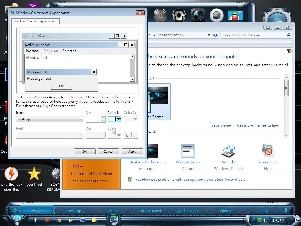
Task: Click the volume speaker icon in the system tray
Action: (265, 220)
